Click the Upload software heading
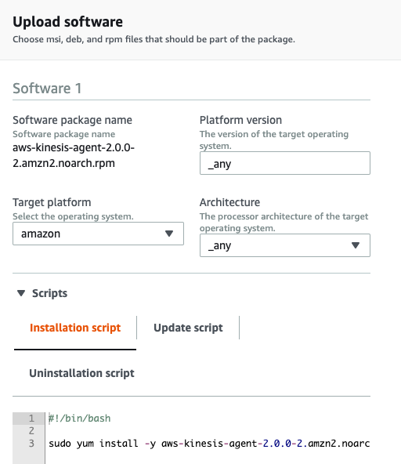 (x=67, y=22)
